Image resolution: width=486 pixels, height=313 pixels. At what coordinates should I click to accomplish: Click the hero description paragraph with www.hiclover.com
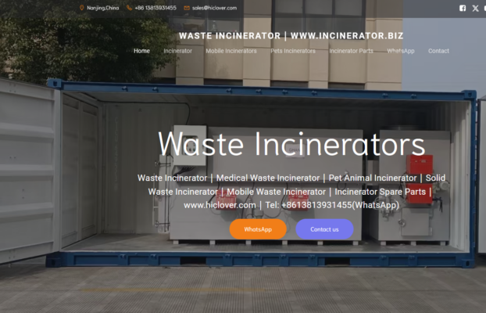[x=291, y=191]
